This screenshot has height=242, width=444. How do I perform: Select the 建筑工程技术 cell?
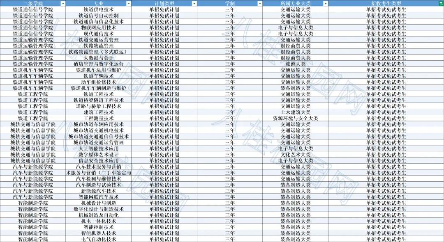(99, 112)
